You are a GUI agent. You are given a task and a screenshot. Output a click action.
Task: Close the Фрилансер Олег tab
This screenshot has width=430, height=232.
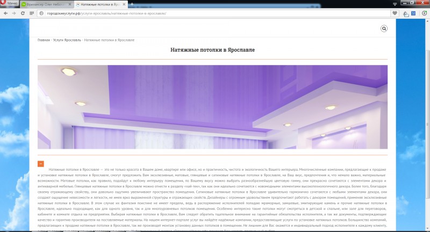(70, 4)
